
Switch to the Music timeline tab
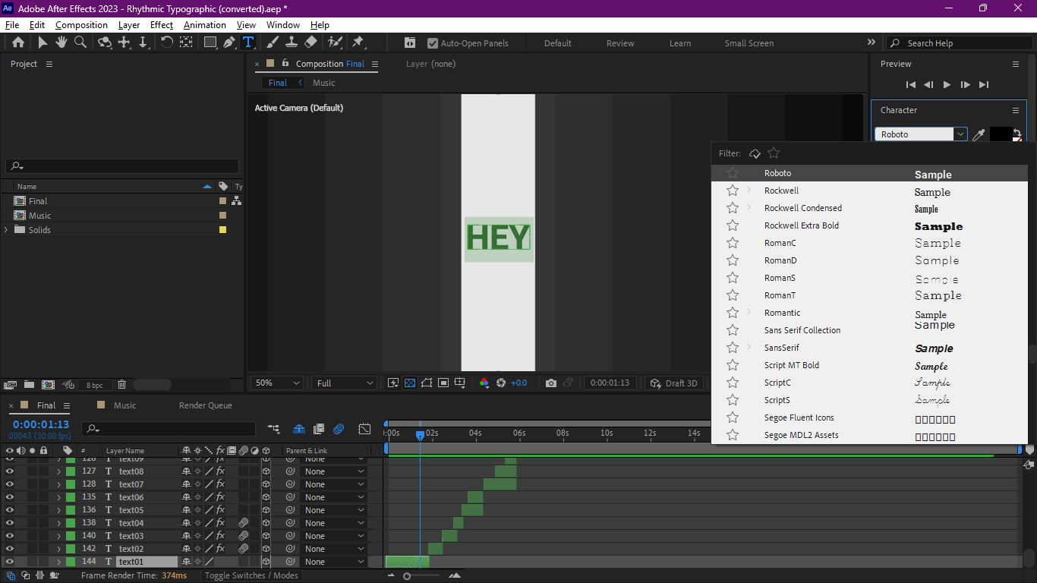tap(125, 405)
